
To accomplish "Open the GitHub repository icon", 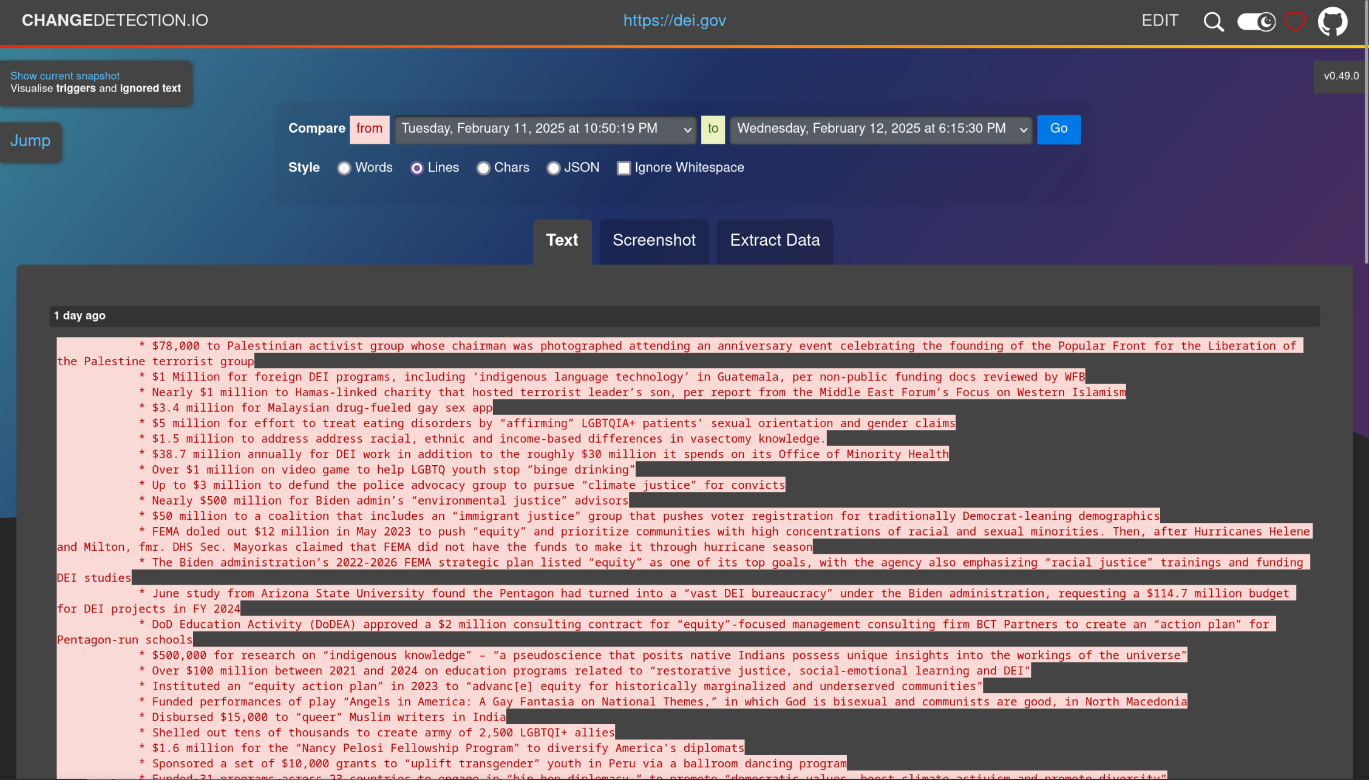I will point(1333,21).
